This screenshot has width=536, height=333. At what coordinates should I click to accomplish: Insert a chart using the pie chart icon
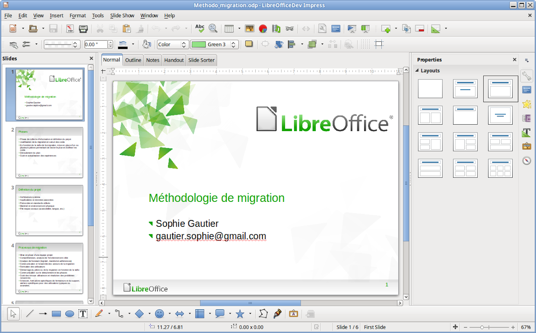[x=263, y=29]
